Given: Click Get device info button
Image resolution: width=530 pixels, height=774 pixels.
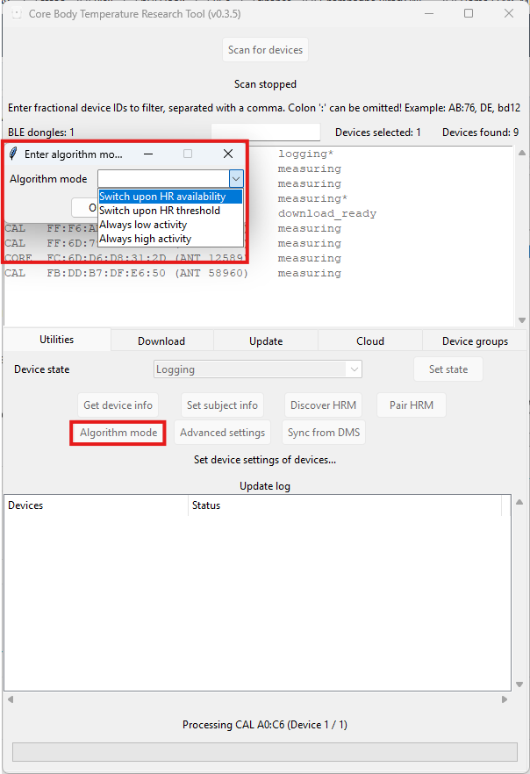Looking at the screenshot, I should [x=118, y=405].
